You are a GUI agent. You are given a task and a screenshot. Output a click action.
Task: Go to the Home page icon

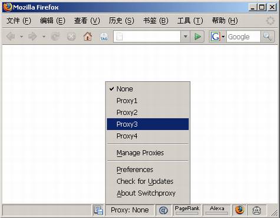click(88, 37)
